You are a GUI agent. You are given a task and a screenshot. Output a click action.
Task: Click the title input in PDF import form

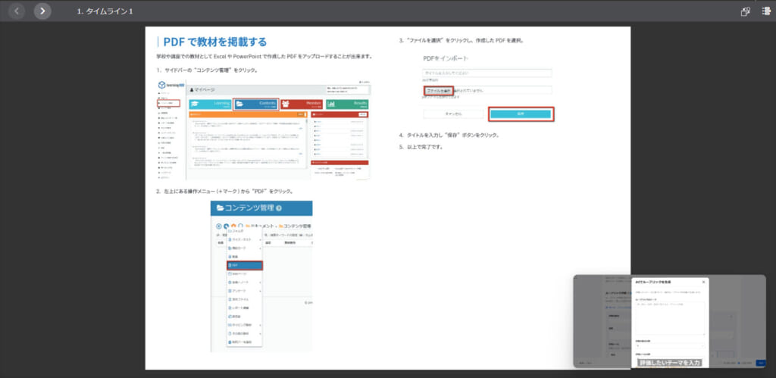tap(487, 73)
